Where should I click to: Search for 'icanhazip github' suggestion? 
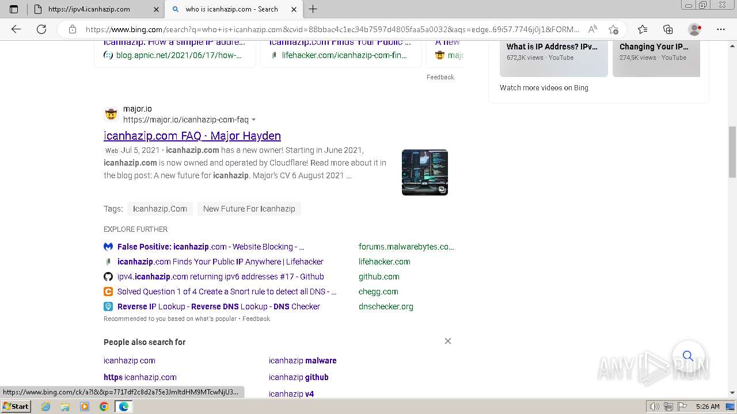[299, 377]
